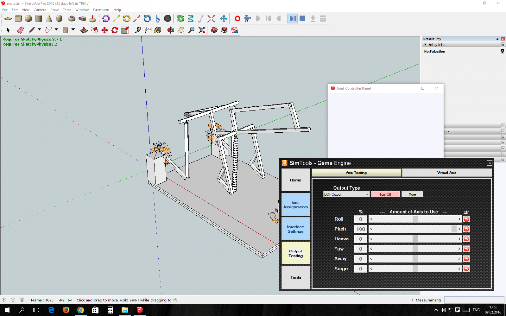Select the blue motor joint tool
The height and width of the screenshot is (316, 506).
[x=147, y=19]
